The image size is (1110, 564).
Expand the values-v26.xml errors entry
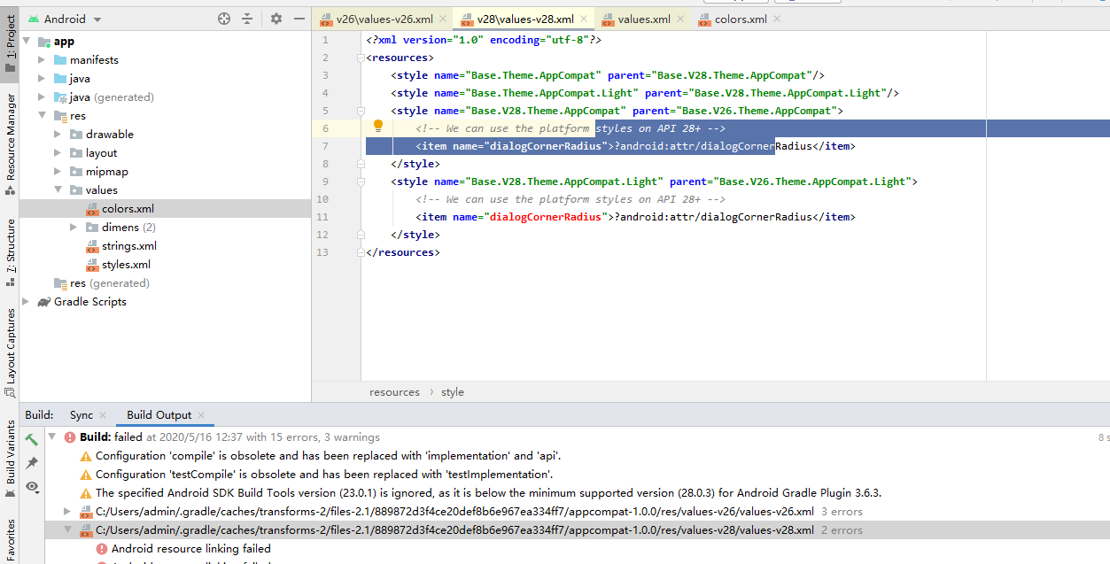coord(67,512)
